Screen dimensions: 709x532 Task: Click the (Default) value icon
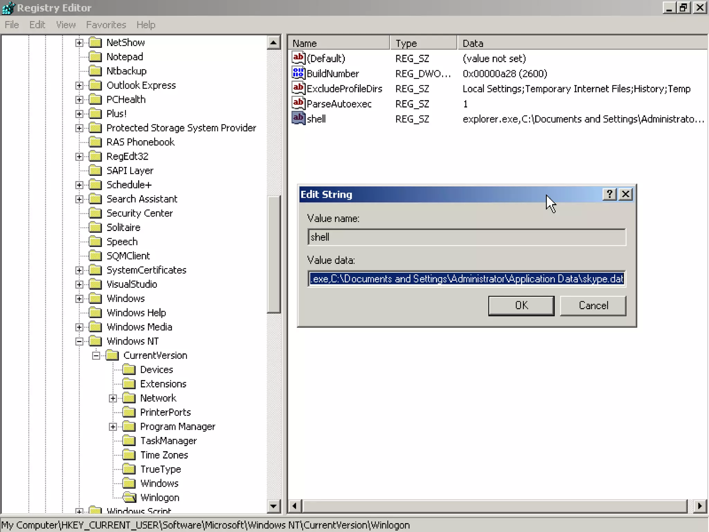pos(298,58)
